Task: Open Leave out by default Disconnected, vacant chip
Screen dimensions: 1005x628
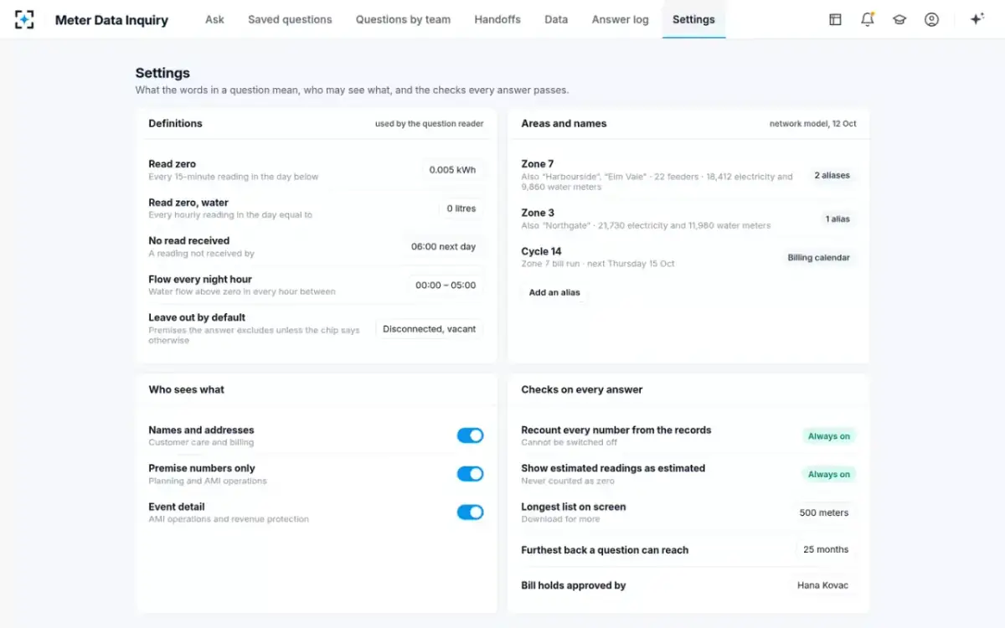Action: pos(429,329)
